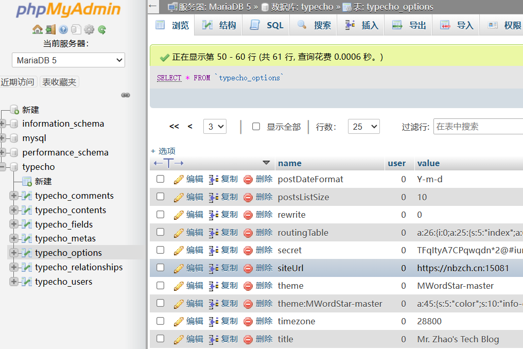Tick the checkbox for secret row
The height and width of the screenshot is (349, 523).
pyautogui.click(x=161, y=250)
